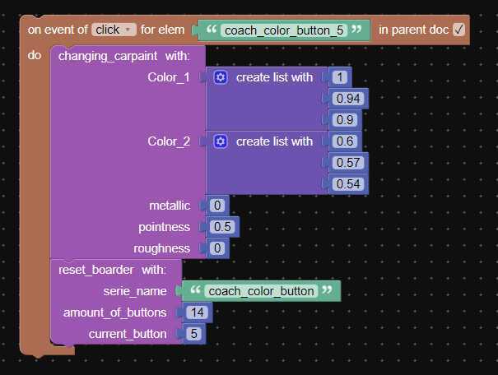Toggle the 'in parent doc' checkbox

click(458, 30)
